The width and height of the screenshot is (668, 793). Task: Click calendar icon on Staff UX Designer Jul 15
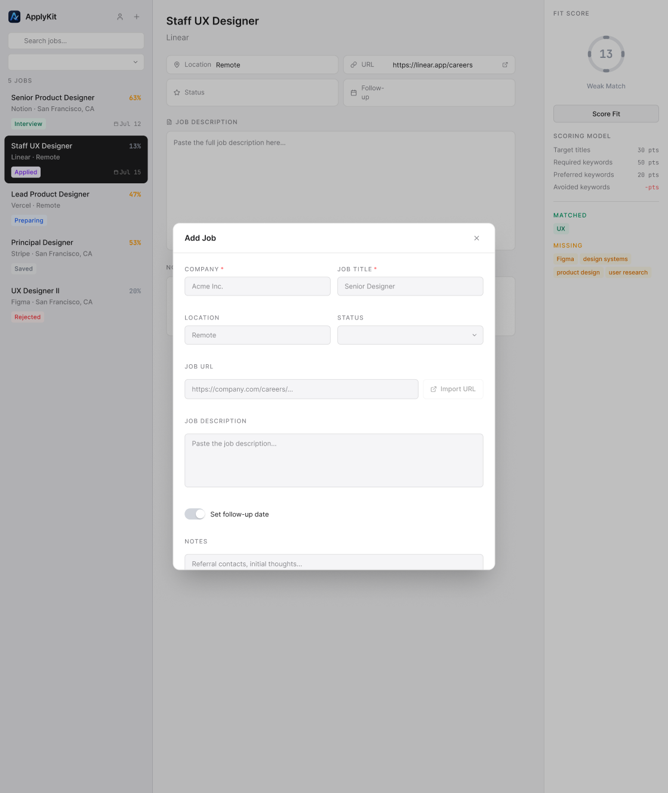tap(116, 172)
